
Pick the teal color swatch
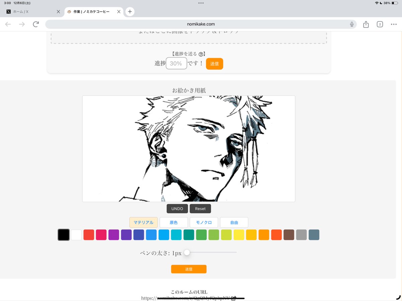click(x=189, y=235)
